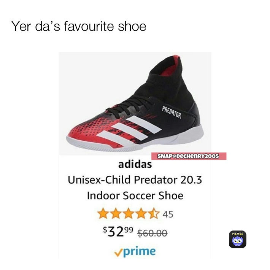Click the Predator wordmark on the shoe
Image resolution: width=270 pixels, height=270 pixels.
[172, 113]
